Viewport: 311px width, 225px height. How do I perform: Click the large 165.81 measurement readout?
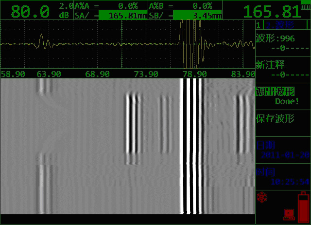(272, 12)
